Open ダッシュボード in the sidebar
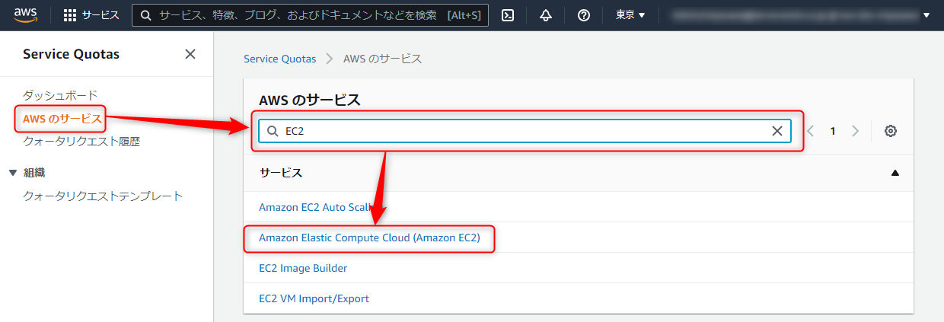Screen dimensions: 944x322 pos(60,95)
